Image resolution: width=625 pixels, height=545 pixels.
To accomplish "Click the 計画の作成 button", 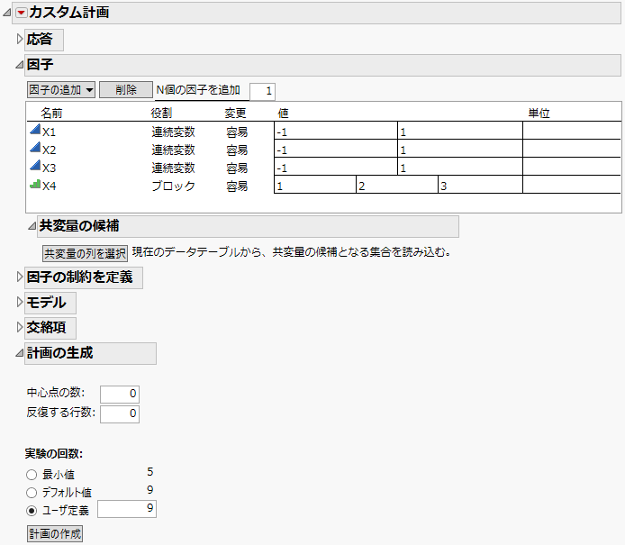I will click(55, 534).
